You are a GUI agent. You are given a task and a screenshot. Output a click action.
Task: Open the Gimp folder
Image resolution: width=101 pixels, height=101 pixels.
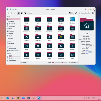pos(72,29)
